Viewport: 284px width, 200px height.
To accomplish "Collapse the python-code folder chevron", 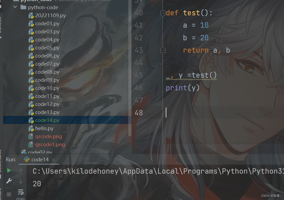I will click(x=15, y=7).
